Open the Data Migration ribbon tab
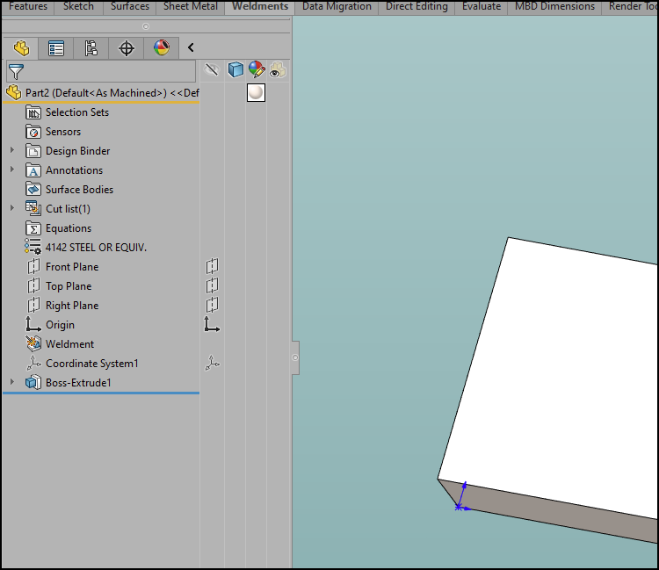 [337, 7]
